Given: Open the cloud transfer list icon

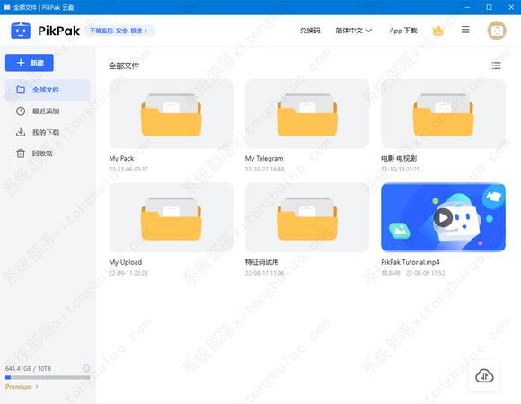Looking at the screenshot, I should click(x=484, y=376).
